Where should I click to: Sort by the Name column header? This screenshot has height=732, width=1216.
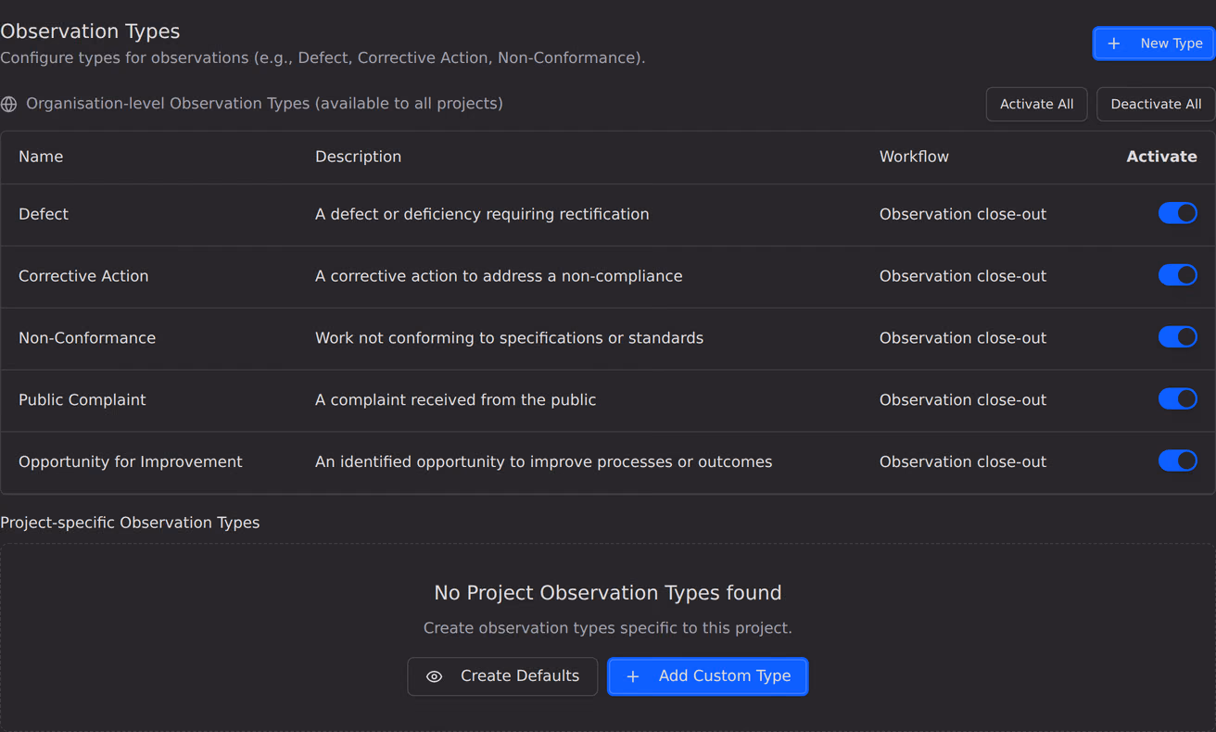click(41, 157)
